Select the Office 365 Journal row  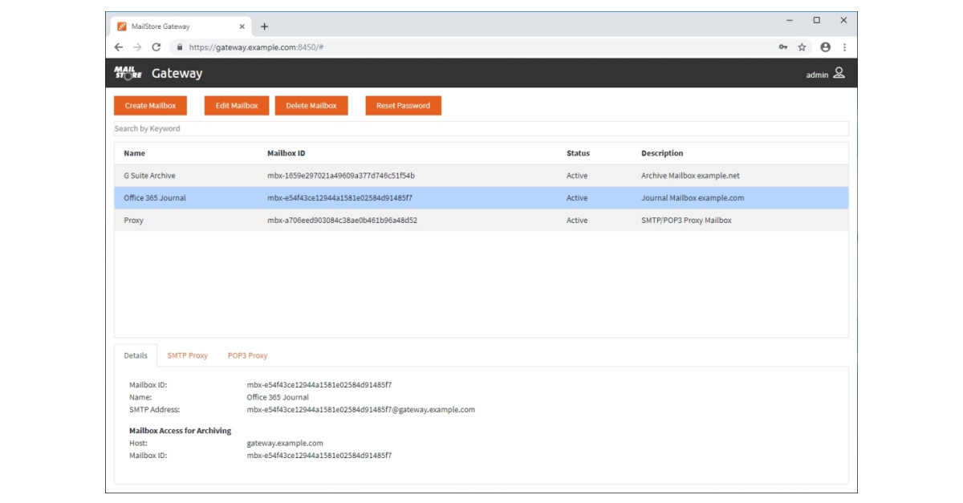(x=481, y=198)
